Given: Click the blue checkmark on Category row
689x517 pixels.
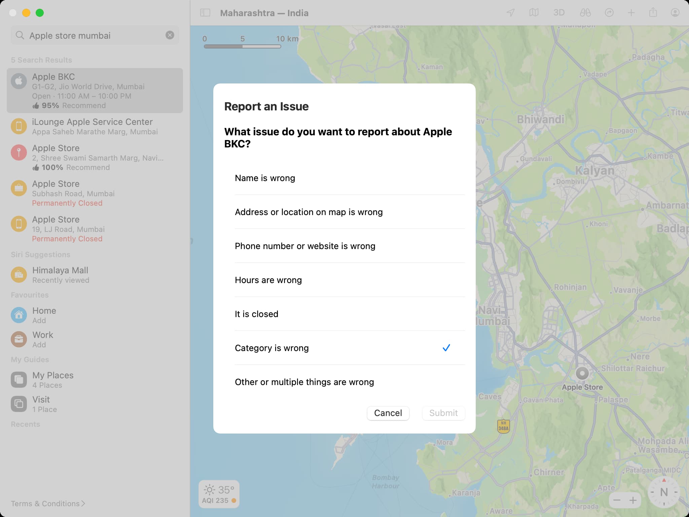Looking at the screenshot, I should pyautogui.click(x=446, y=348).
